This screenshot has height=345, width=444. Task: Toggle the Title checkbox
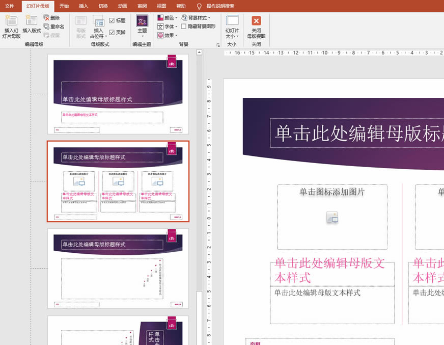click(x=113, y=21)
